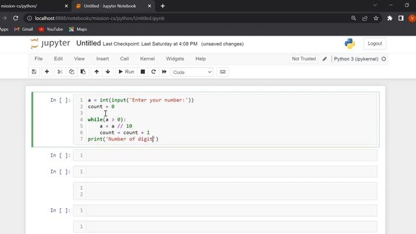Paste cells below icon
The width and height of the screenshot is (416, 234).
(x=83, y=71)
